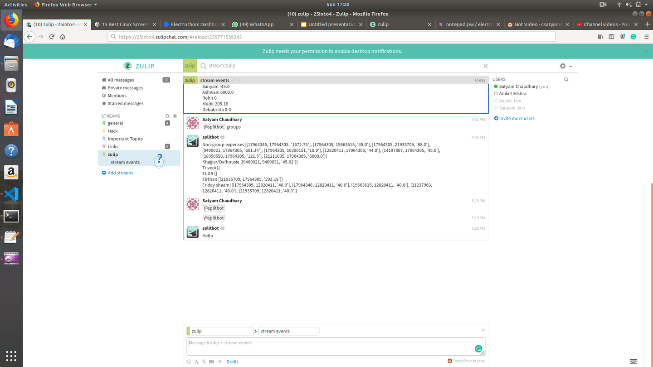Viewport: 653px width, 367px height.
Task: Toggle Press Enter to send checkbox
Action: [450, 361]
